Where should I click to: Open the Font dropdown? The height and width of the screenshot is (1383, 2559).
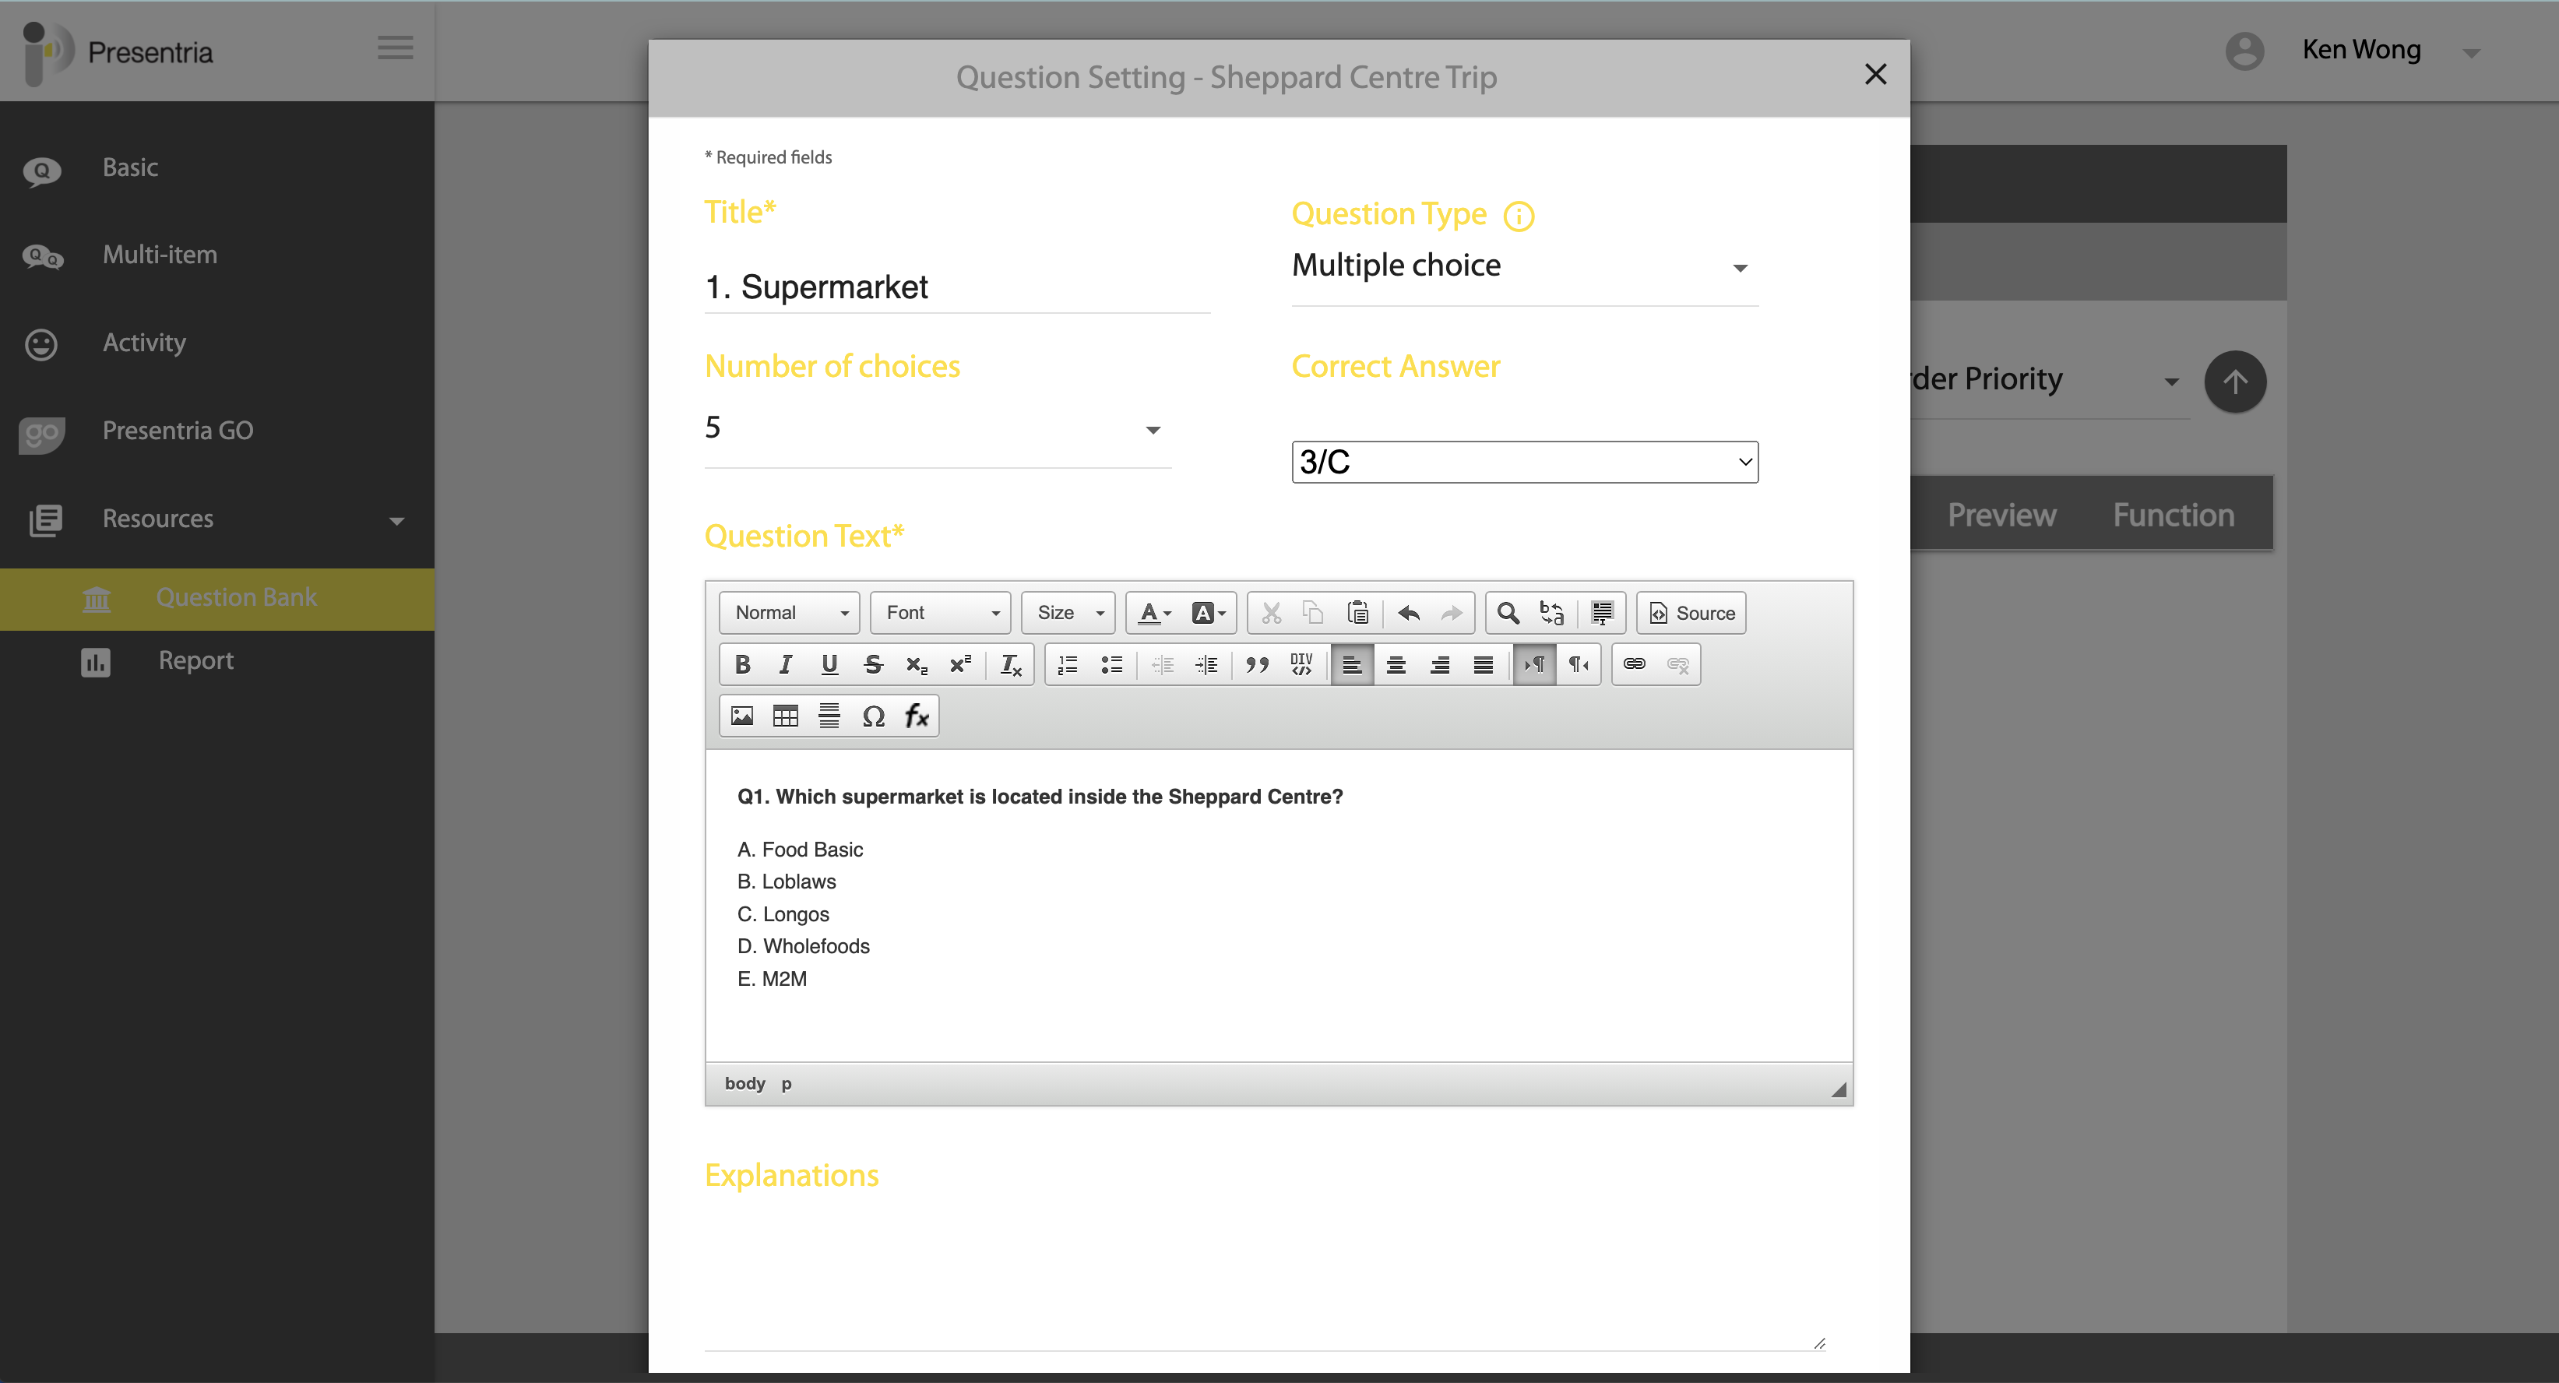[941, 613]
